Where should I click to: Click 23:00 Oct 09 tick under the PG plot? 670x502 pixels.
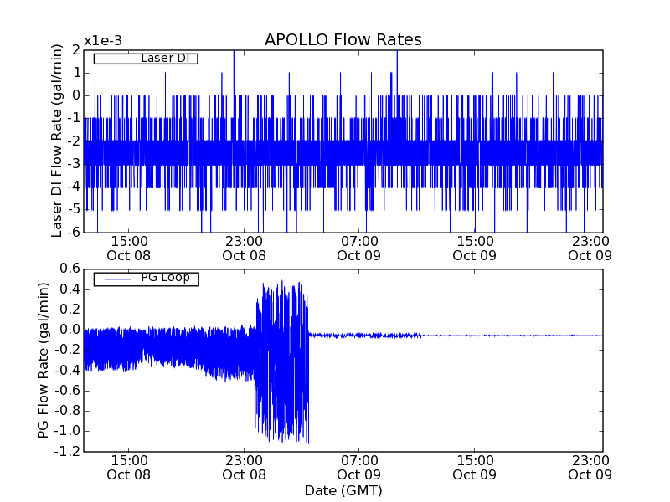coord(590,467)
